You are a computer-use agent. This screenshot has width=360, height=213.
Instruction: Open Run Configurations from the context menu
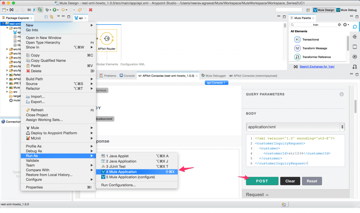pyautogui.click(x=117, y=185)
